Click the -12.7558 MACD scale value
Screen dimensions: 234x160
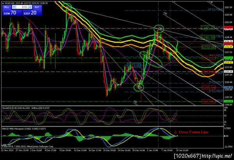coord(228,147)
